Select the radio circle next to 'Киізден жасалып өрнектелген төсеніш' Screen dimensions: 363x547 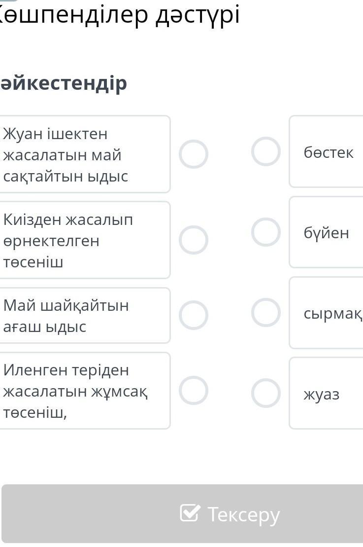coord(194,240)
